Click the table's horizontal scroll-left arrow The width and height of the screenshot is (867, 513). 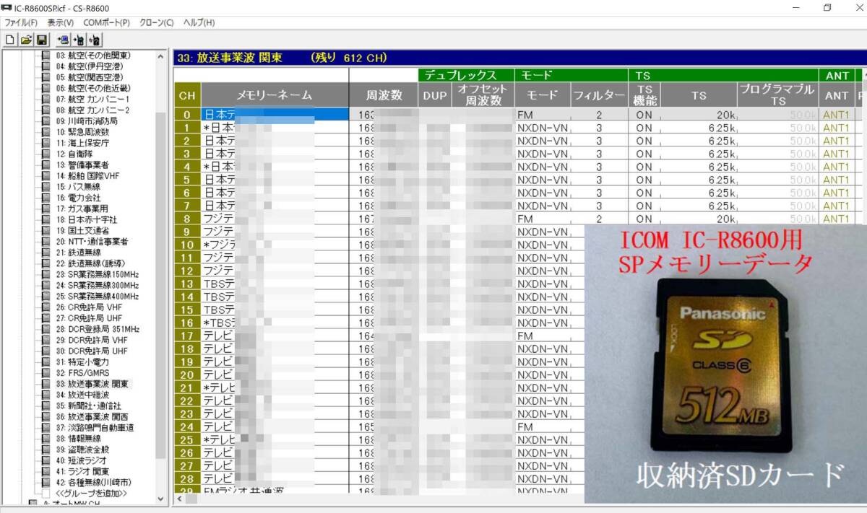(179, 498)
